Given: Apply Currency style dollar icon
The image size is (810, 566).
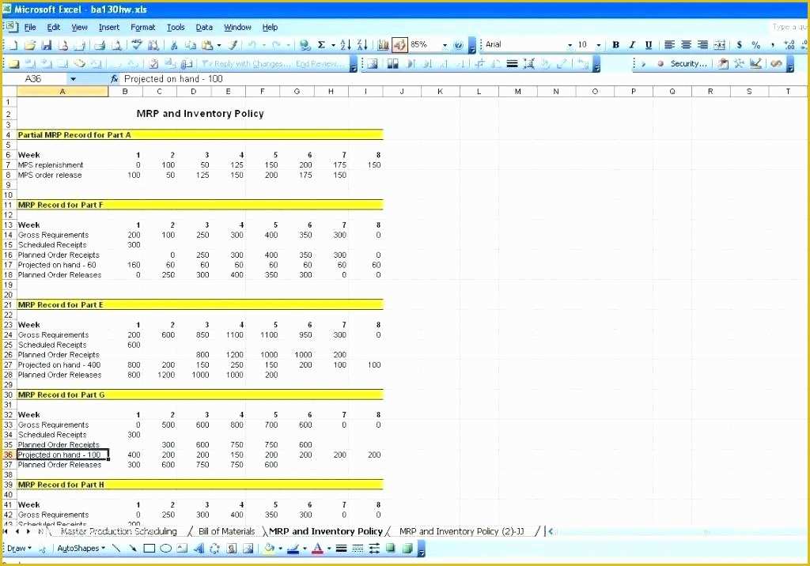Looking at the screenshot, I should [740, 45].
